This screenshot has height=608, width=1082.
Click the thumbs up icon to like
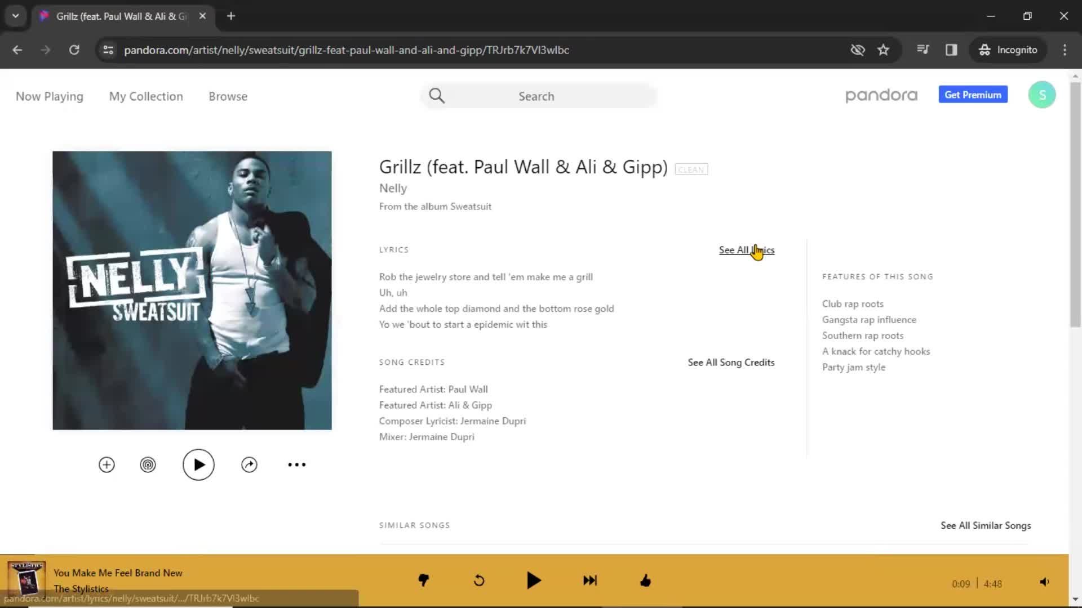[x=646, y=580]
